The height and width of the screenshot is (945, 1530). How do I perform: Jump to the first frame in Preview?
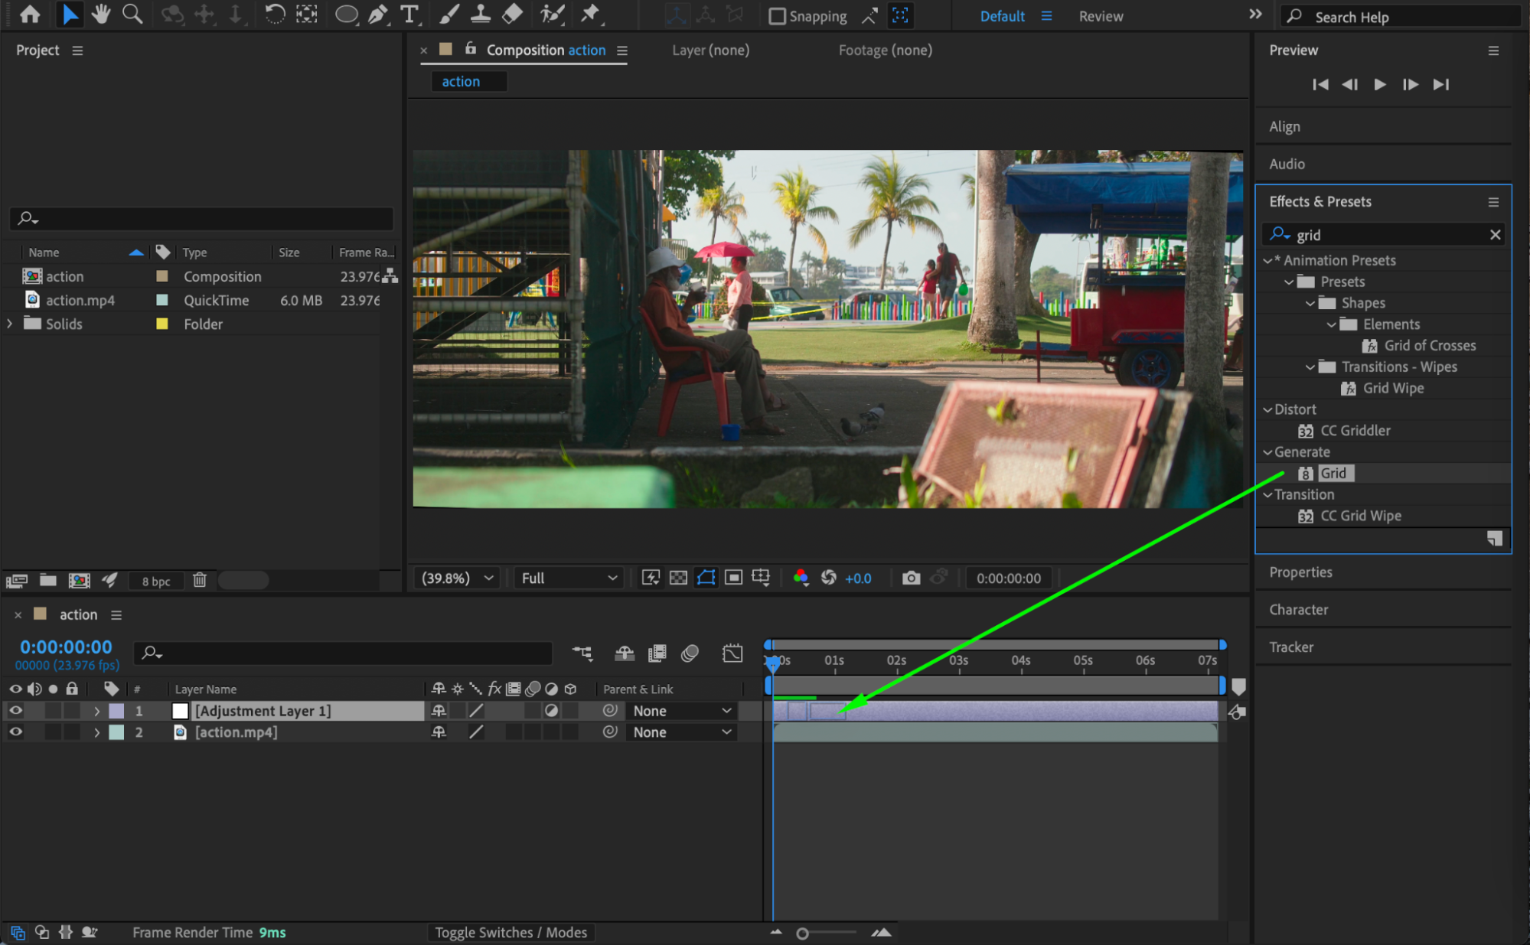point(1320,84)
